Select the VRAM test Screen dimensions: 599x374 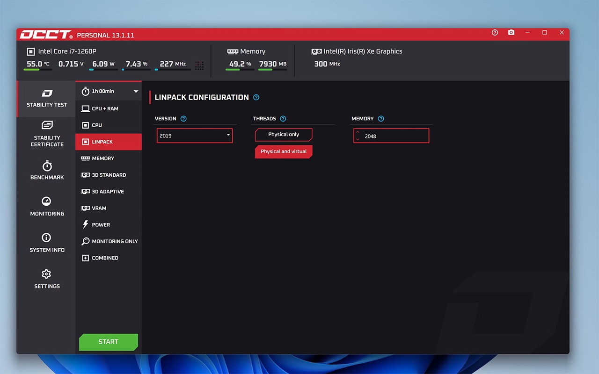(x=109, y=208)
